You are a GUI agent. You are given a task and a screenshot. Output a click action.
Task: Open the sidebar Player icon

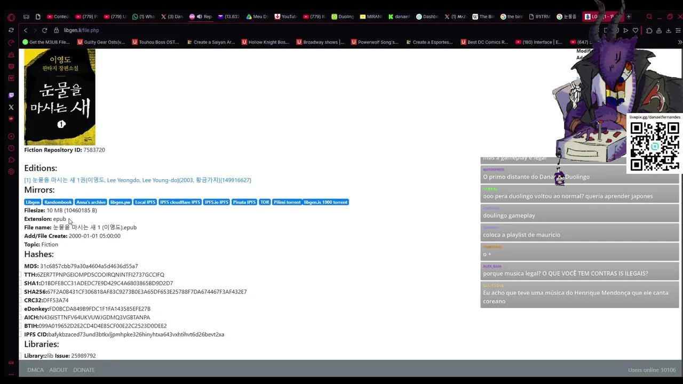pos(11,137)
